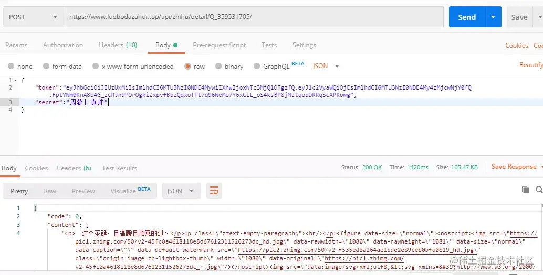Click the Size 105.47 KB value
Viewport: 543px width, 275px height.
click(x=464, y=167)
